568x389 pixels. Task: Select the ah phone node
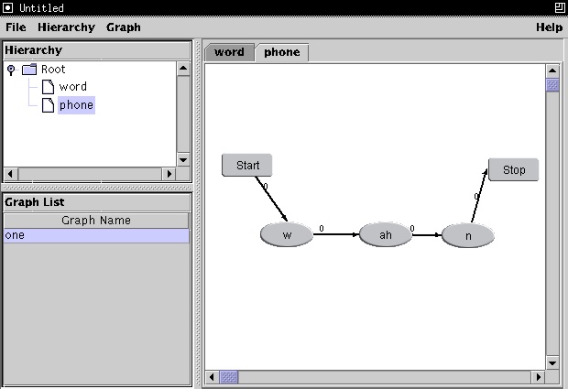[x=386, y=235]
